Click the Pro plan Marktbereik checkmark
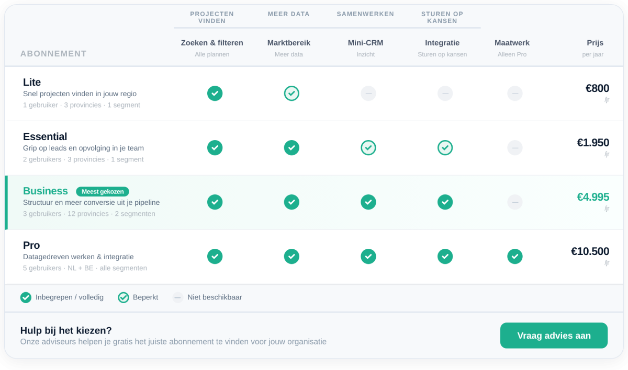This screenshot has height=370, width=628. [x=291, y=257]
